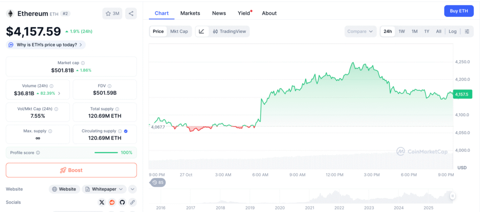Switch to the Markets tab
The height and width of the screenshot is (212, 480).
(x=190, y=13)
